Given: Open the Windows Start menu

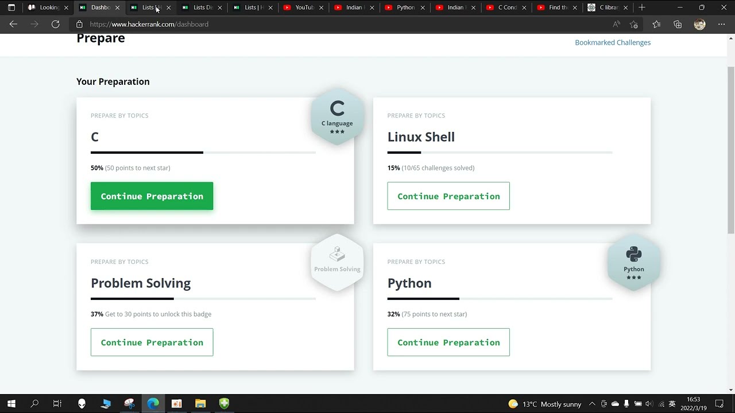Looking at the screenshot, I should 11,404.
